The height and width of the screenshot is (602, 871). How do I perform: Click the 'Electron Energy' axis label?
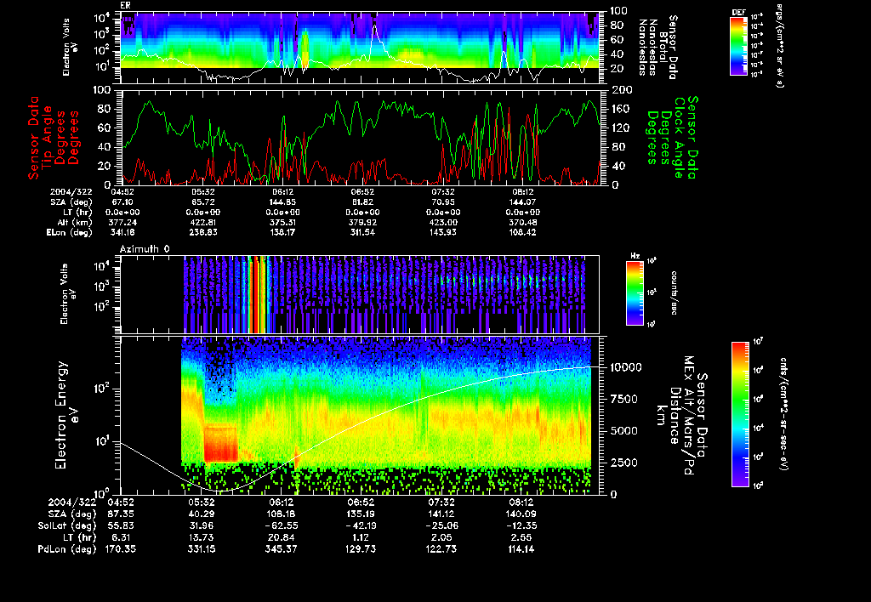point(61,415)
